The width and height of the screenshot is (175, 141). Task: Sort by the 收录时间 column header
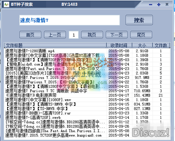tap(119, 45)
